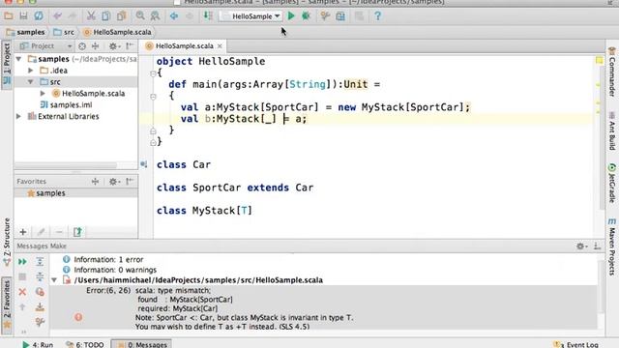Viewport: 619px width, 348px height.
Task: Hide Project panel icon
Action: (130, 46)
